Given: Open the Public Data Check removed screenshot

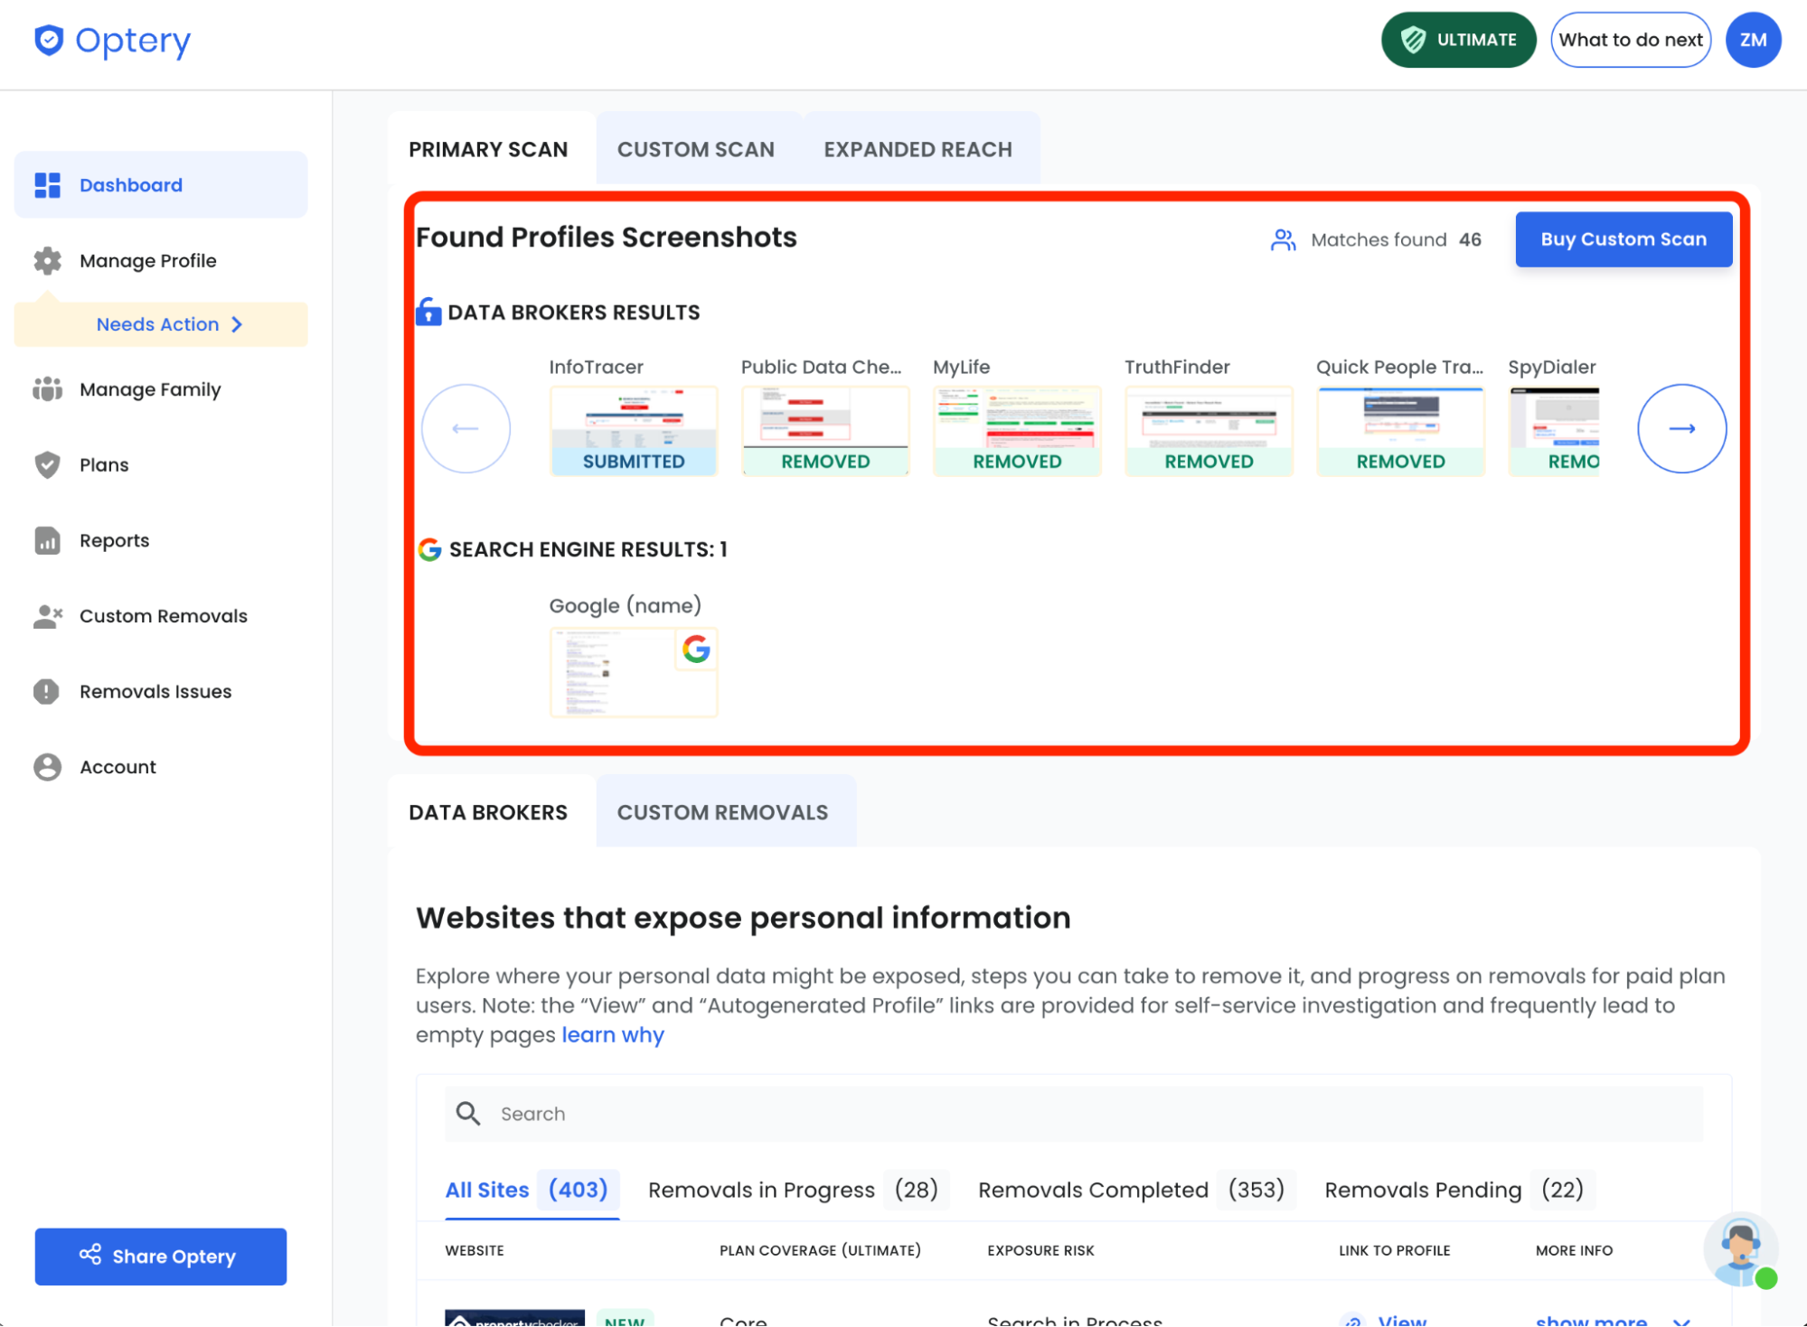Looking at the screenshot, I should coord(825,431).
